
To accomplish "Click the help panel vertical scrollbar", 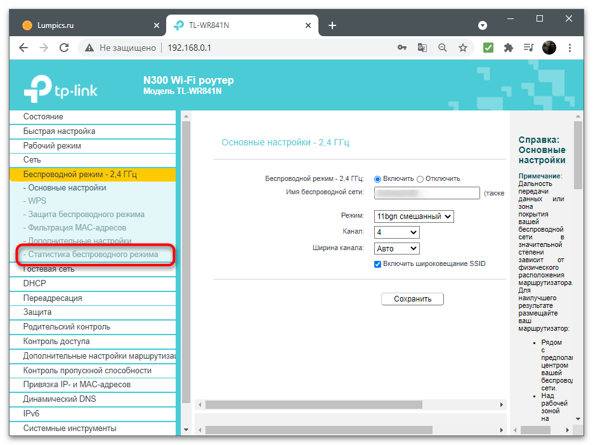I will (578, 155).
